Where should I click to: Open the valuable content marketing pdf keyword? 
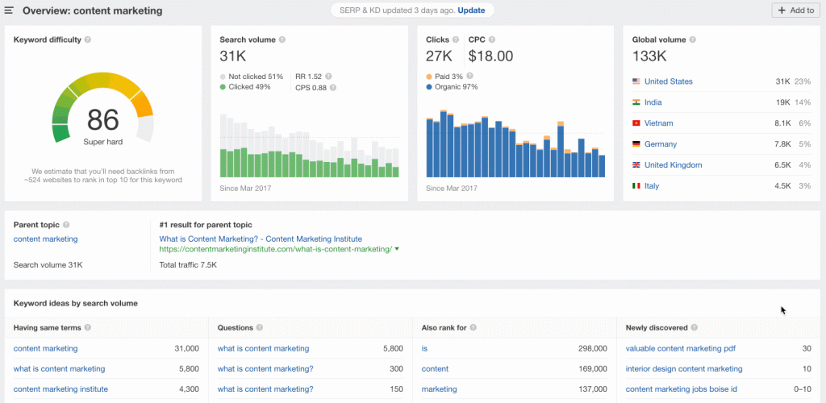680,348
